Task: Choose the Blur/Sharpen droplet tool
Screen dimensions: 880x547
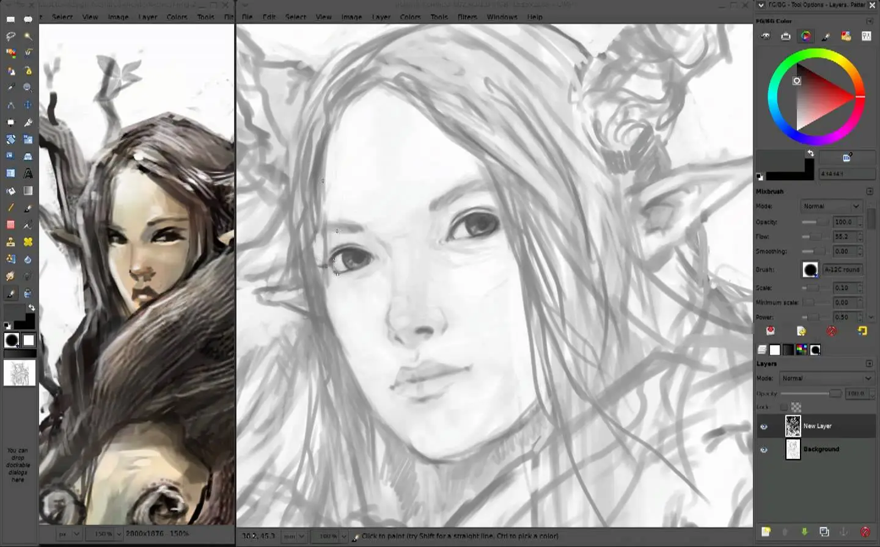Action: pyautogui.click(x=28, y=259)
